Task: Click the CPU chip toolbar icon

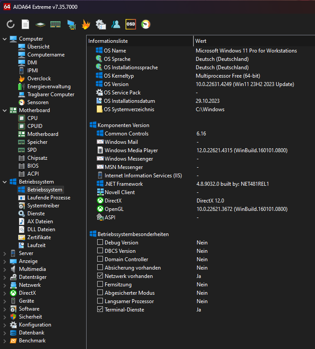Action: pos(40,25)
